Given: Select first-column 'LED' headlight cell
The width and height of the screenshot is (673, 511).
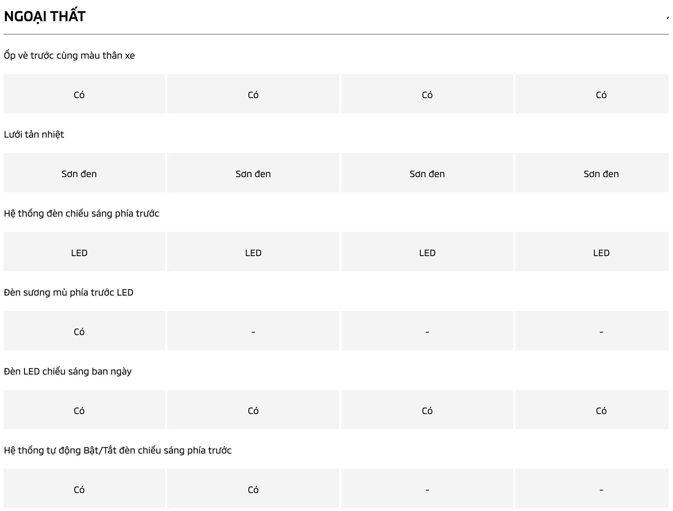Looking at the screenshot, I should coord(79,253).
